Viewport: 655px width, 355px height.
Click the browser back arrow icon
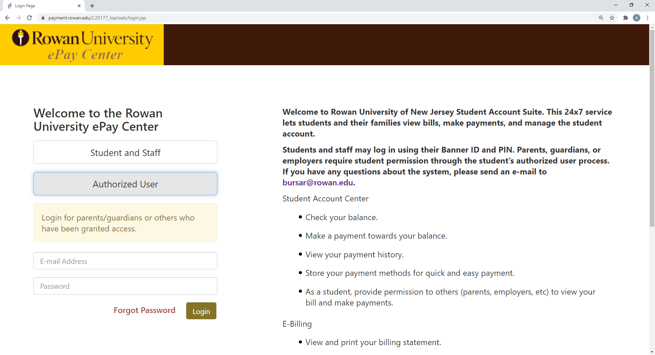(x=8, y=18)
